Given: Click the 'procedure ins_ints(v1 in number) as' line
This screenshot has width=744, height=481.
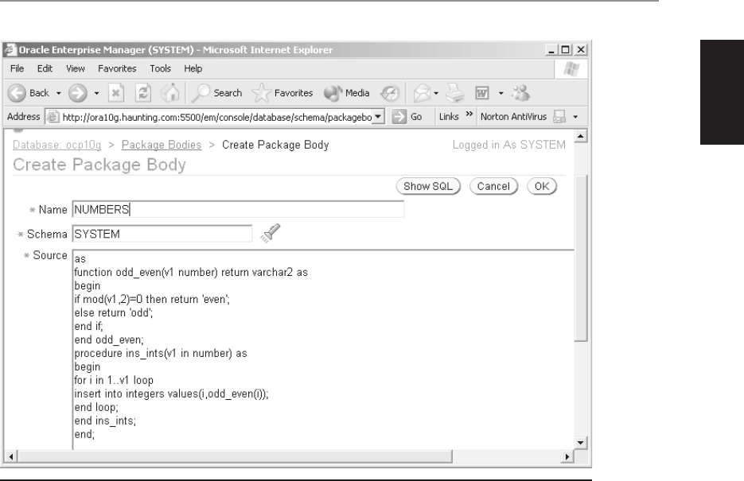Looking at the screenshot, I should coord(161,354).
